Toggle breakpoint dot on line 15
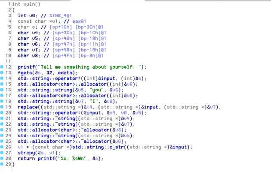This screenshot has height=172, width=271. [x=2, y=84]
